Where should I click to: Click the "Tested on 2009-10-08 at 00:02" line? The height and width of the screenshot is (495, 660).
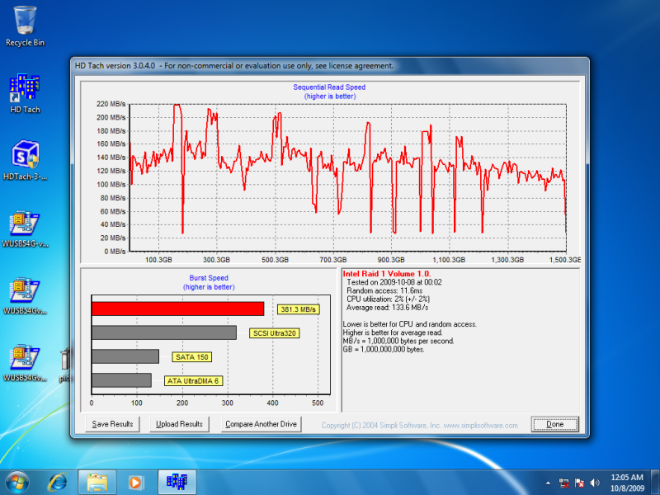tap(394, 282)
